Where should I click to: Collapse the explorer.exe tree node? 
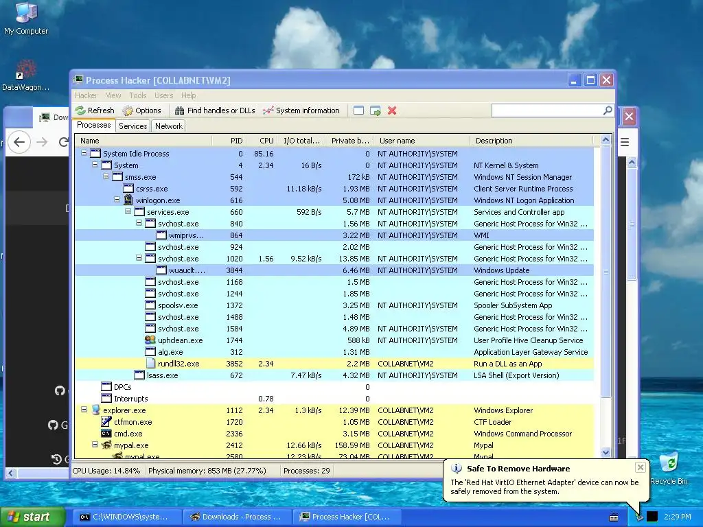click(84, 409)
